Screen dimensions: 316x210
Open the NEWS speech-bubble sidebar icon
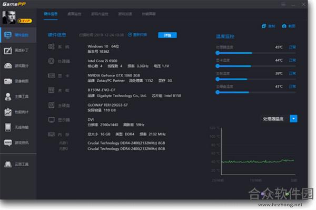[x=8, y=143]
